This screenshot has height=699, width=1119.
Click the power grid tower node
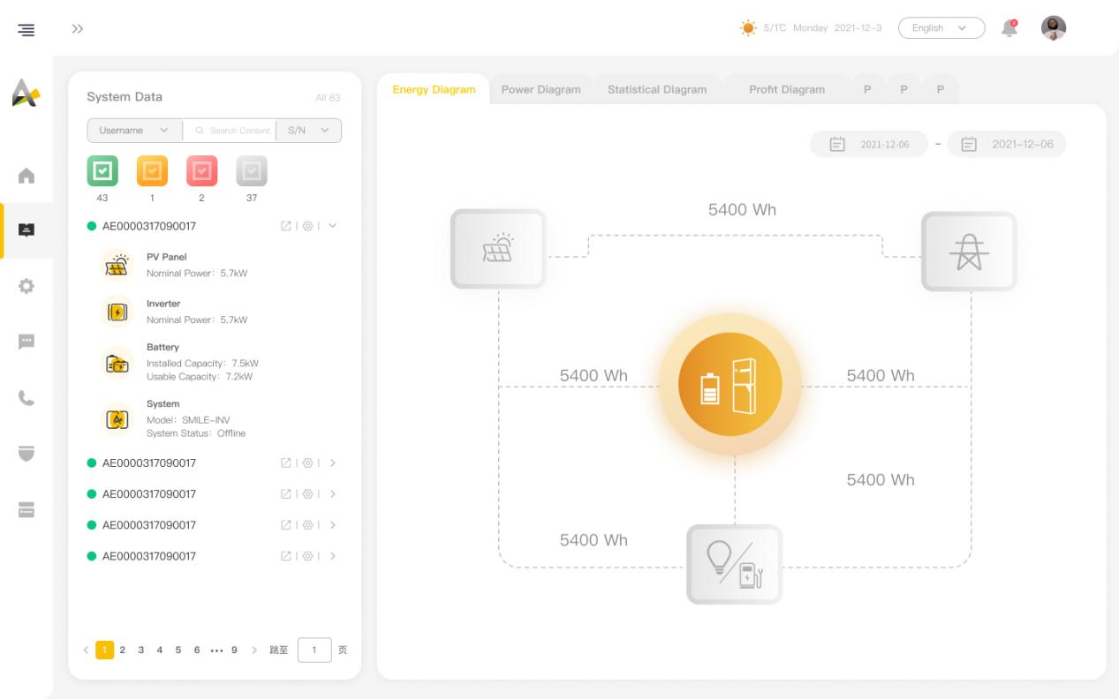969,252
